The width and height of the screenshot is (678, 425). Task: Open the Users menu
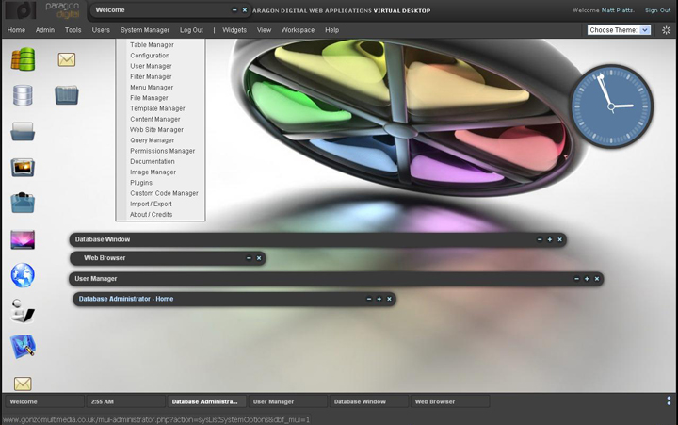101,30
